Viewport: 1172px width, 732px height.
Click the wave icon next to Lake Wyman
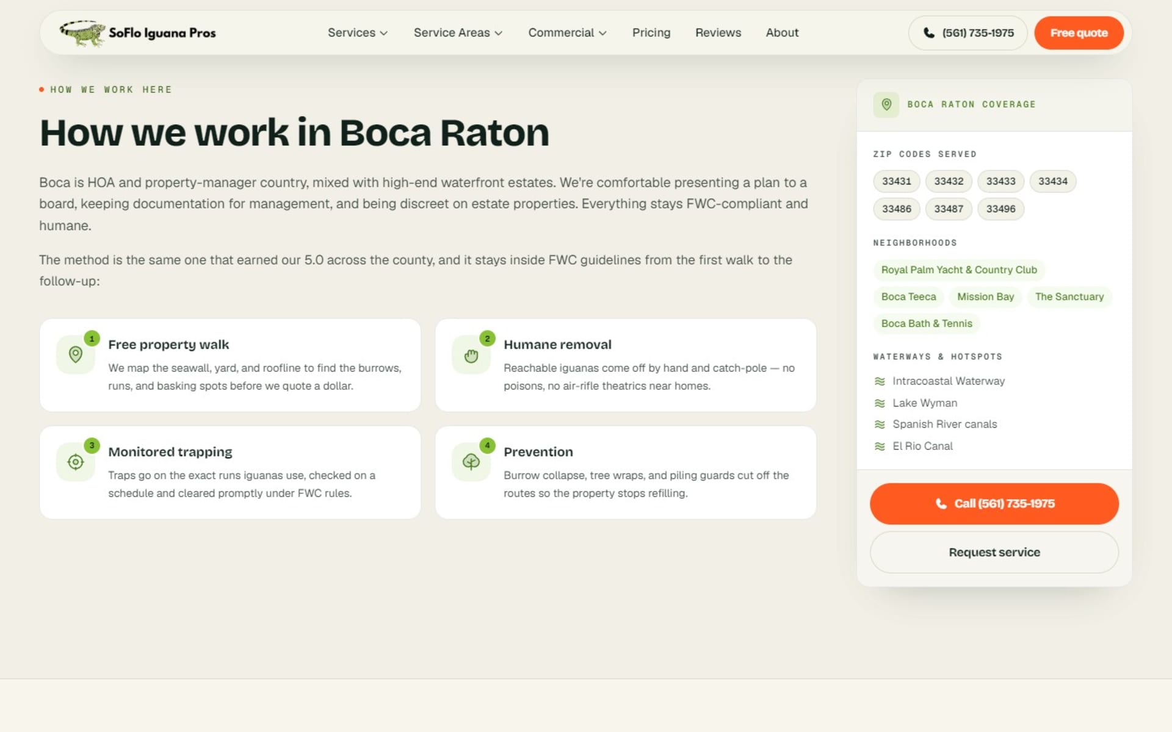click(x=880, y=403)
